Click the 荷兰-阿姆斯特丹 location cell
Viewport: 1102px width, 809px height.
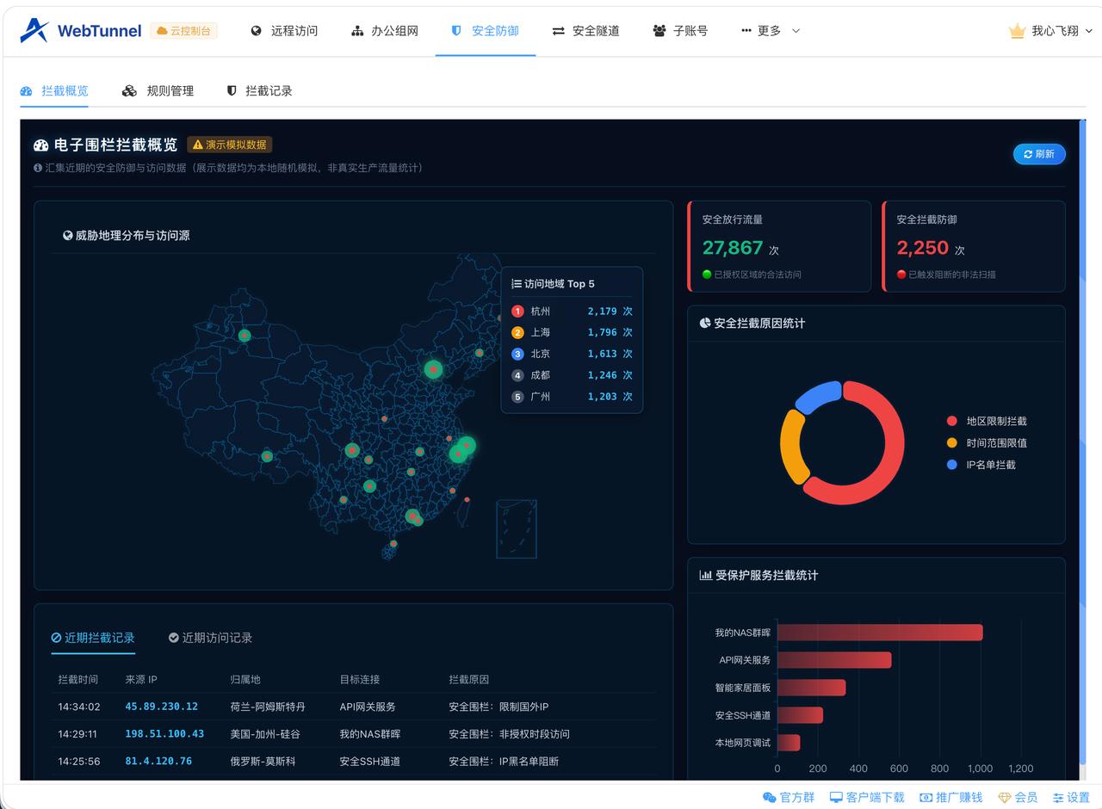(x=268, y=707)
